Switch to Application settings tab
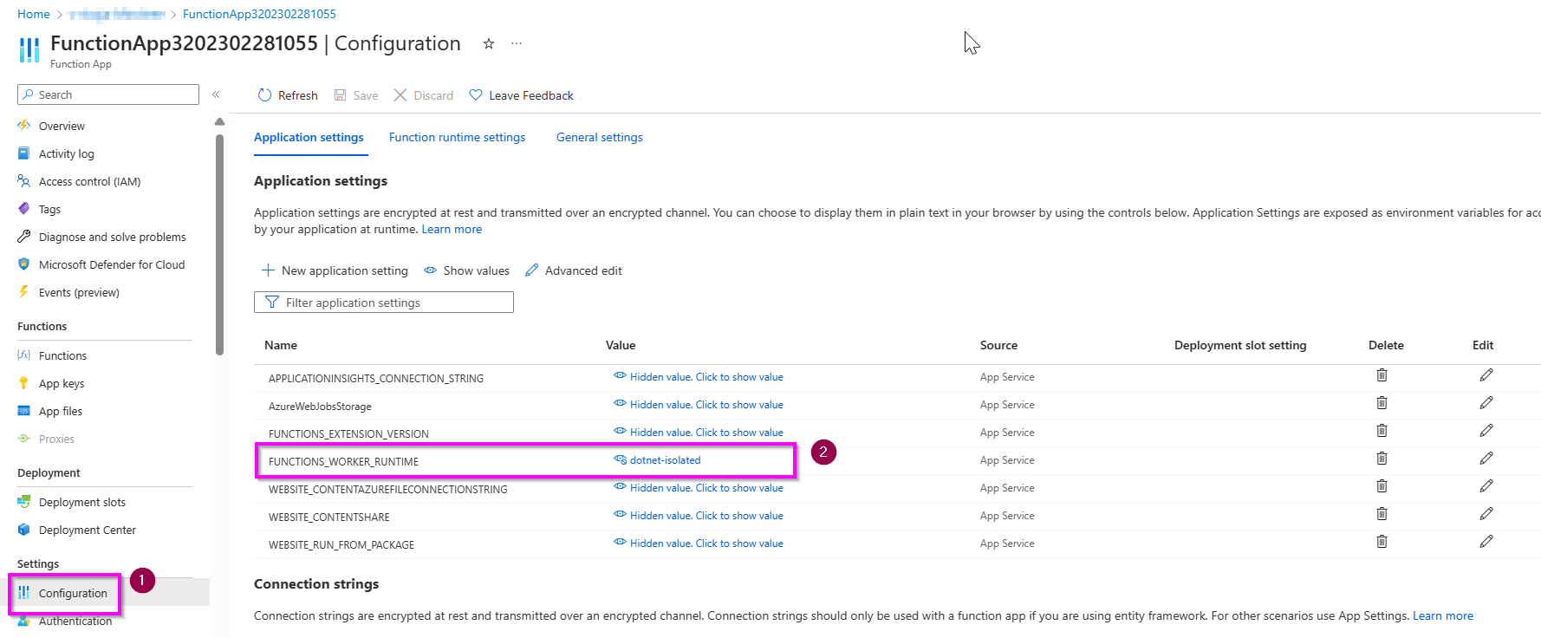The image size is (1541, 638). [x=309, y=137]
